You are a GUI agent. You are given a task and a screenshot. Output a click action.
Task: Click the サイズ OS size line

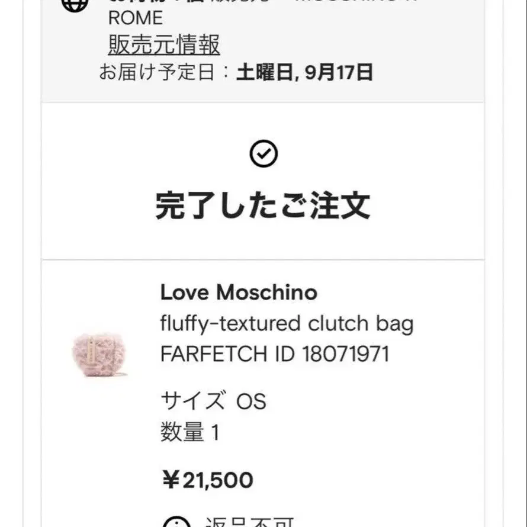point(213,401)
